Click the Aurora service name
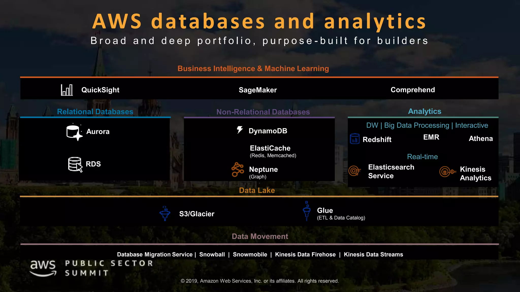 coord(98,132)
